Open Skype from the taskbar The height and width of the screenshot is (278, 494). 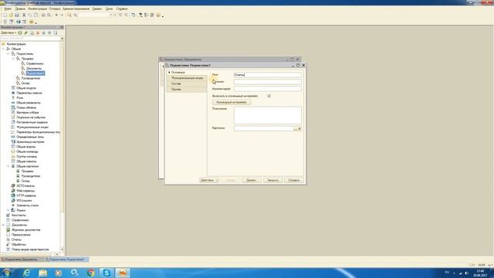pos(107,273)
